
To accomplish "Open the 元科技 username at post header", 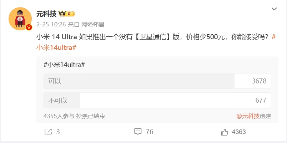I will [x=46, y=14].
